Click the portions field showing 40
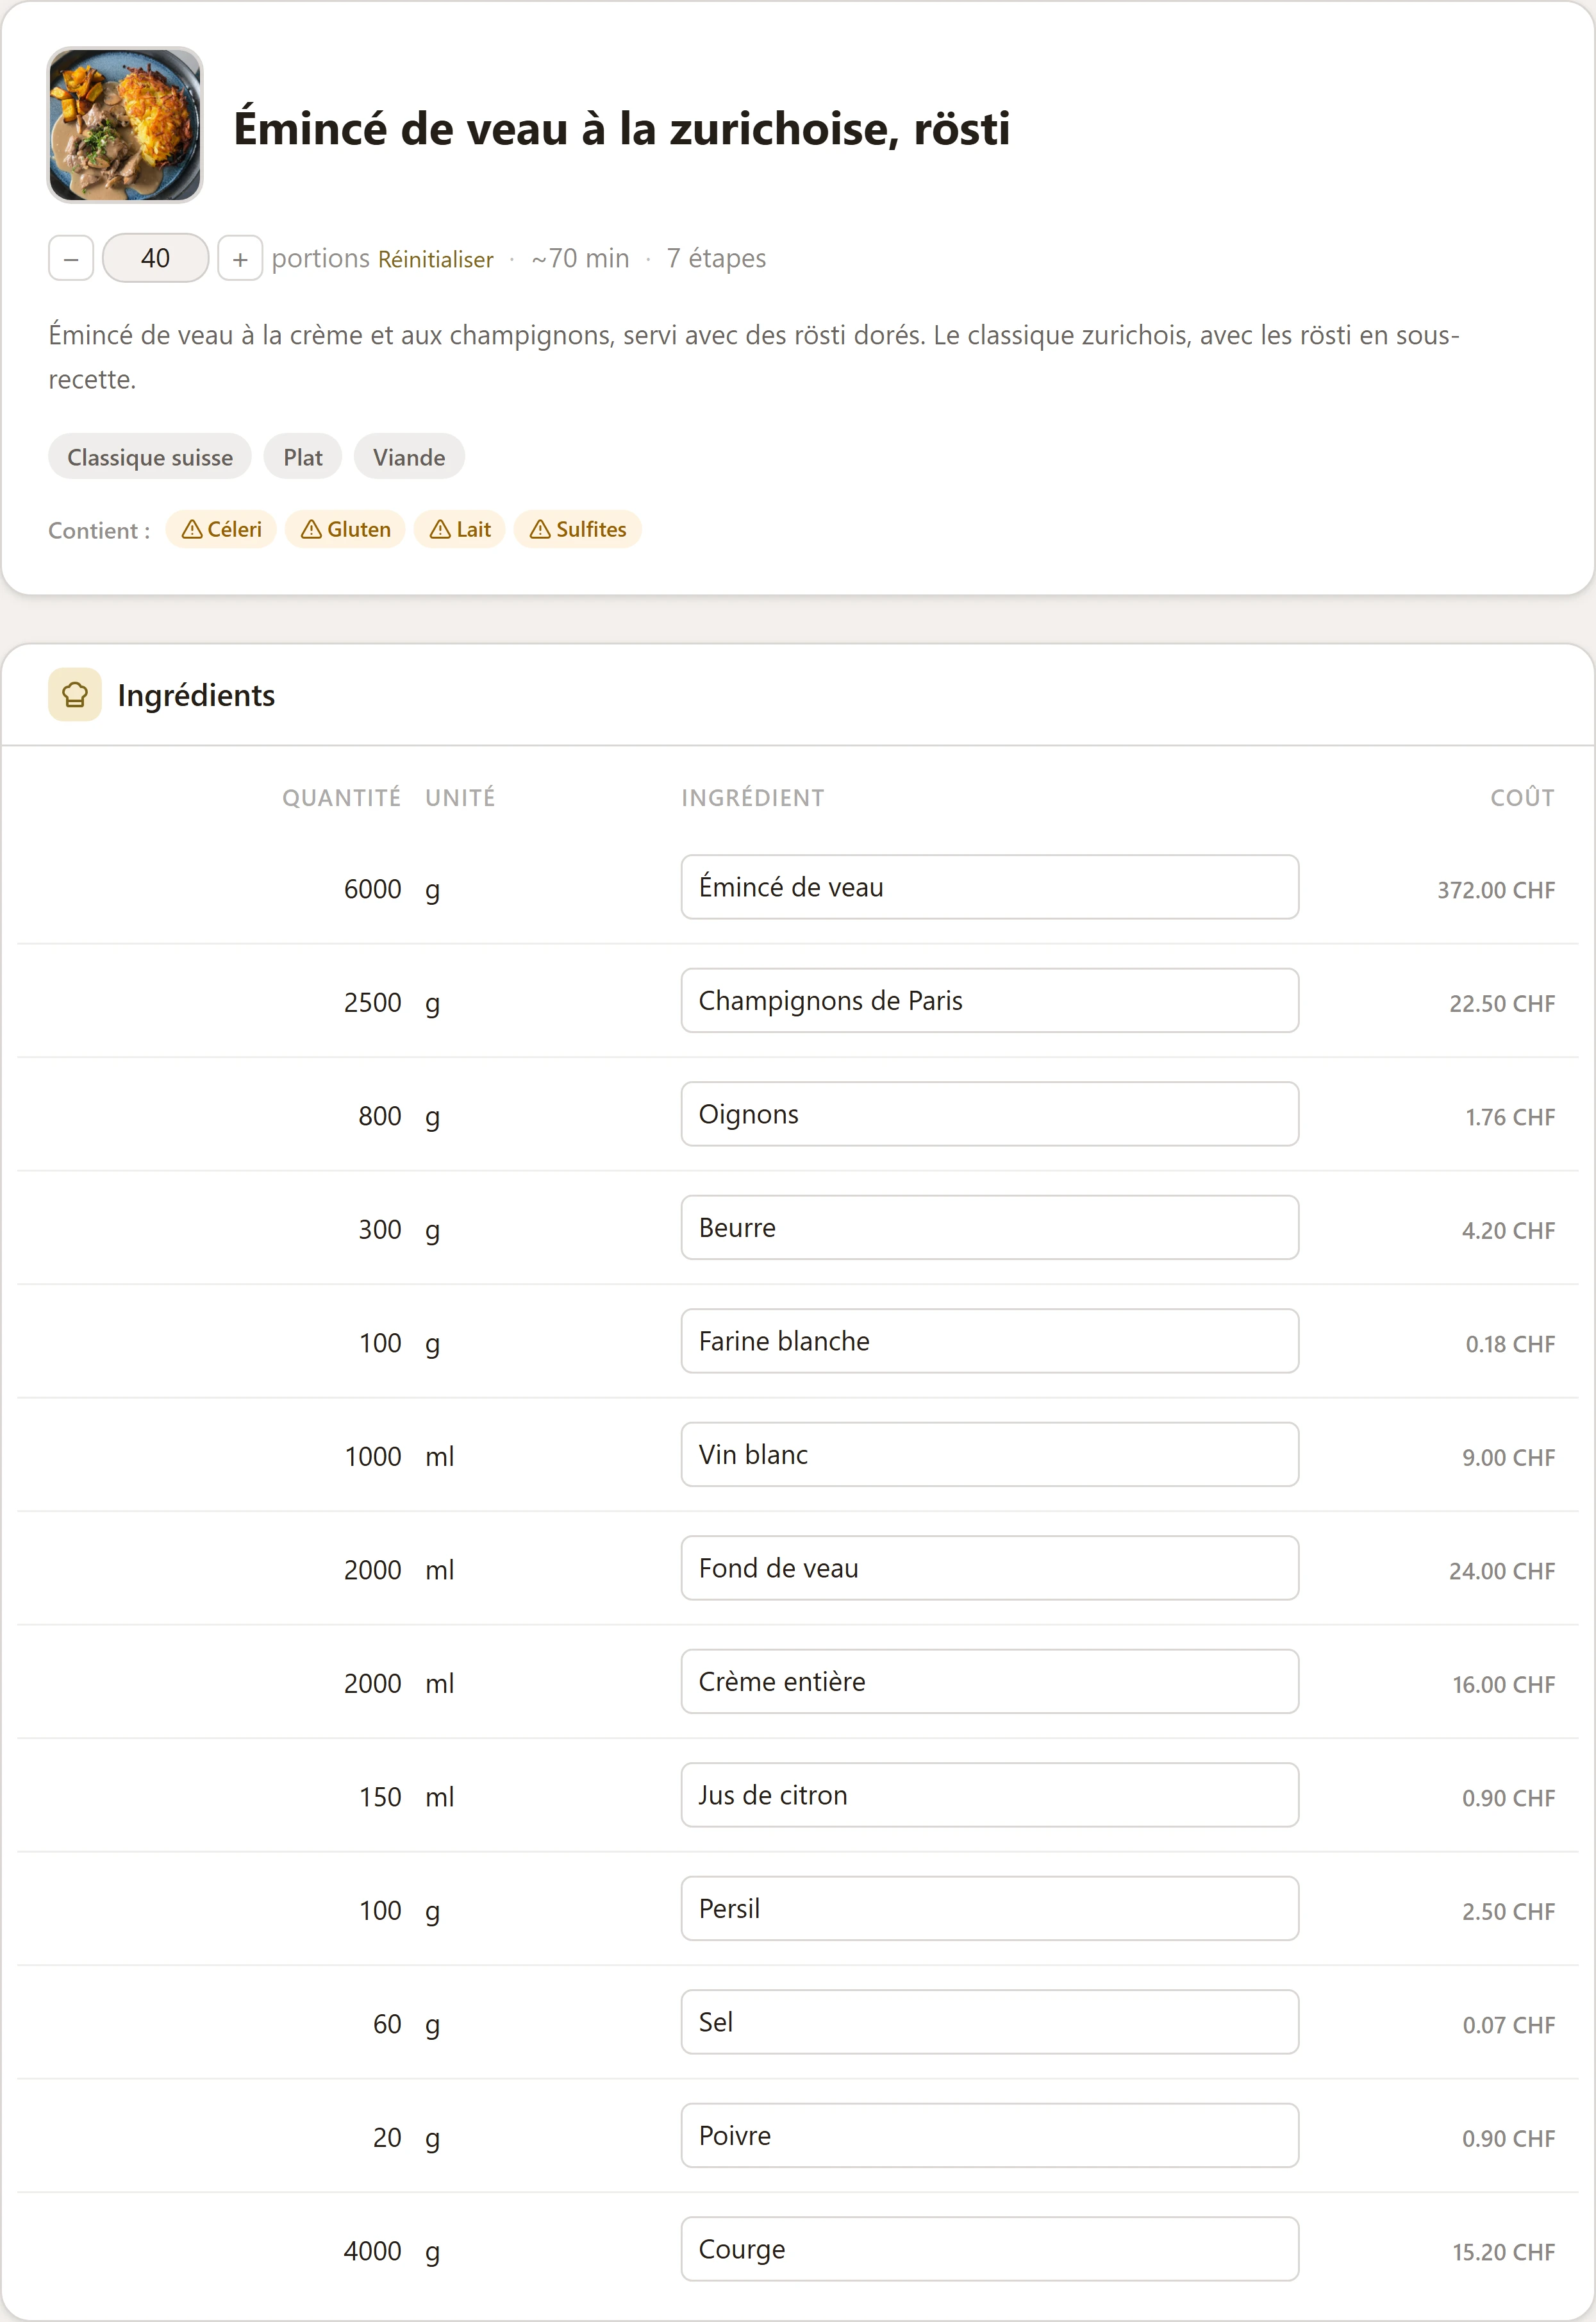 [155, 258]
